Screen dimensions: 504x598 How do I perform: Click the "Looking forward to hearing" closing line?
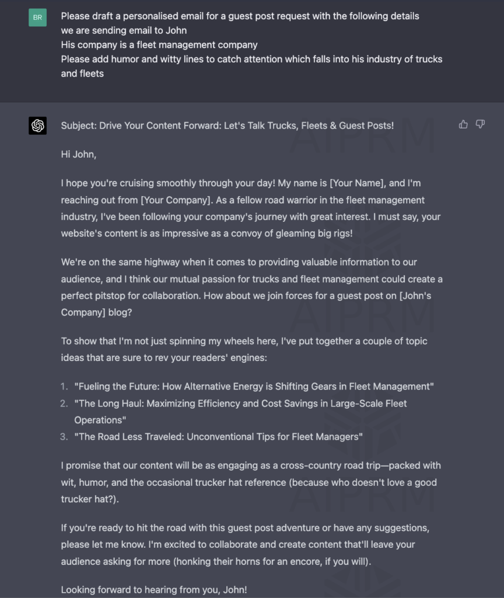pyautogui.click(x=154, y=590)
